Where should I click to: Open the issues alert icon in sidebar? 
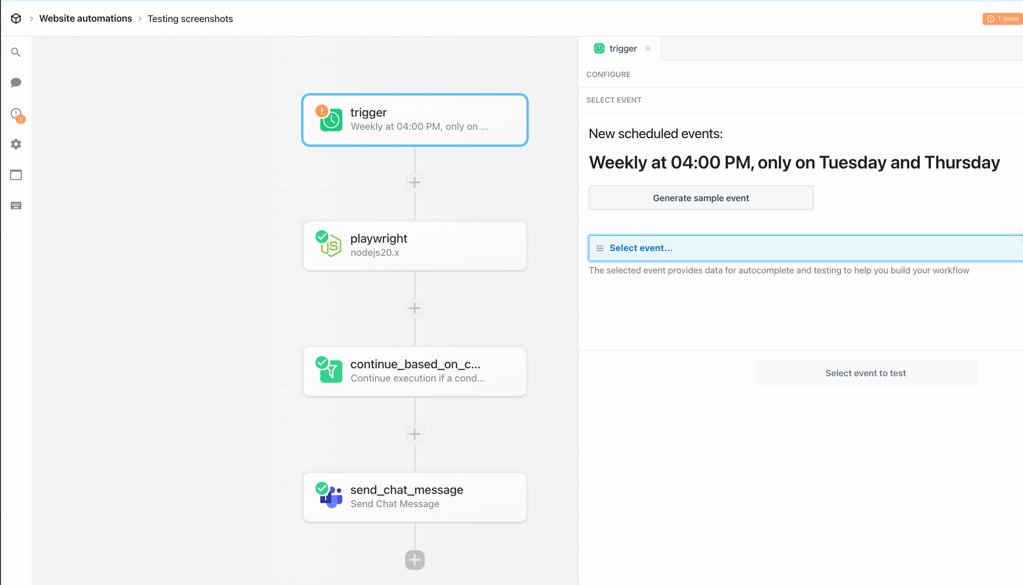[x=16, y=114]
